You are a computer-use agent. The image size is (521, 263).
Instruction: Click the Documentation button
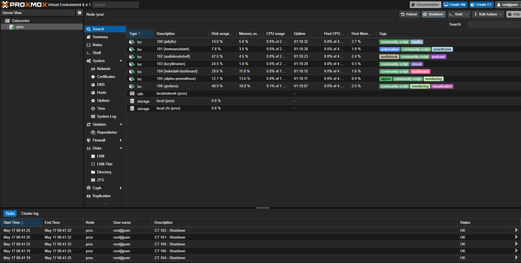click(425, 5)
